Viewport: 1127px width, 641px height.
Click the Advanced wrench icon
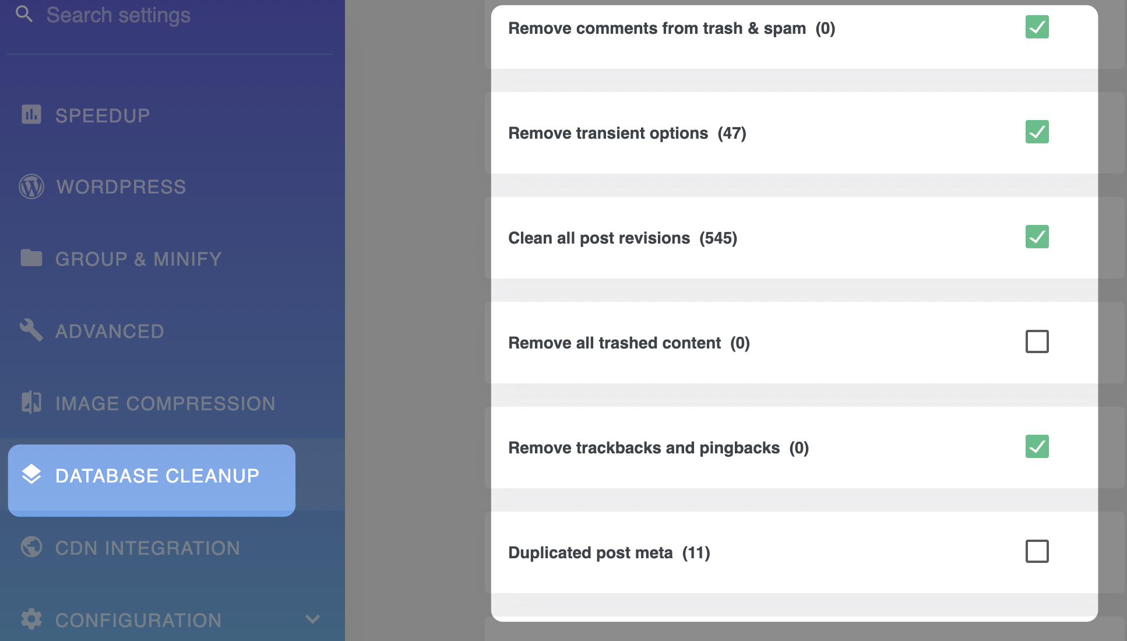(x=31, y=330)
